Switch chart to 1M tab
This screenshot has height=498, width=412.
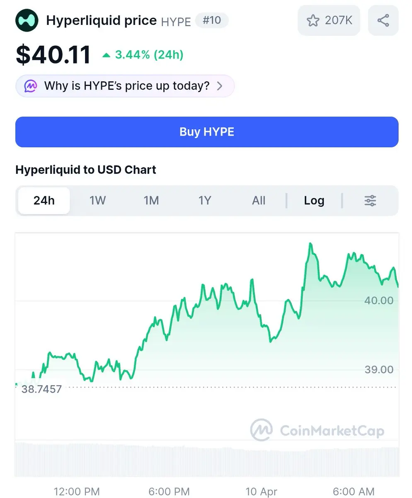coord(151,201)
